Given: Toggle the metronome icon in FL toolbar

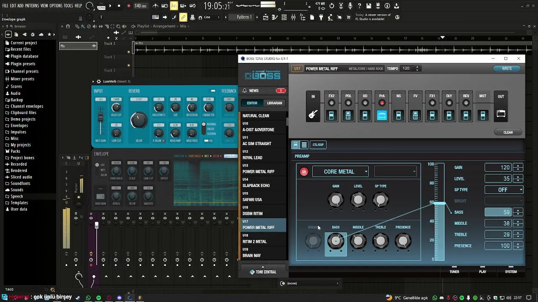Looking at the screenshot, I should 156,6.
